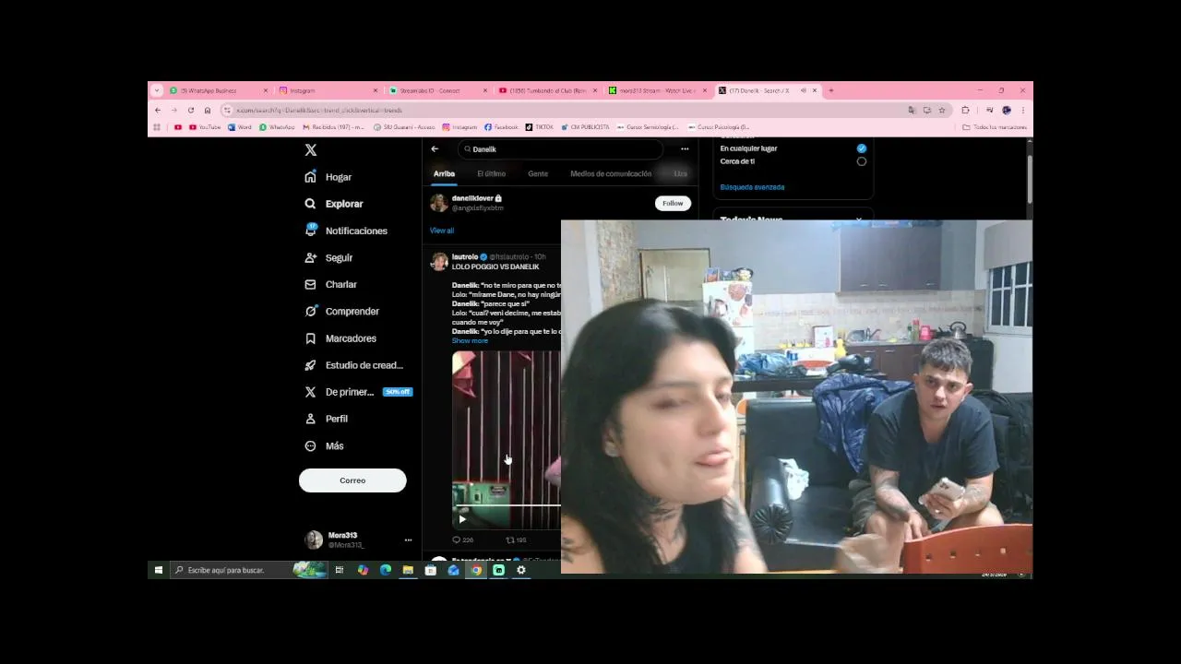The image size is (1181, 664).
Task: Select Cerca de ti radio option
Action: point(862,161)
